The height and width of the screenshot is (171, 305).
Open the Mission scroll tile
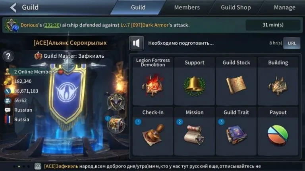tap(195, 131)
